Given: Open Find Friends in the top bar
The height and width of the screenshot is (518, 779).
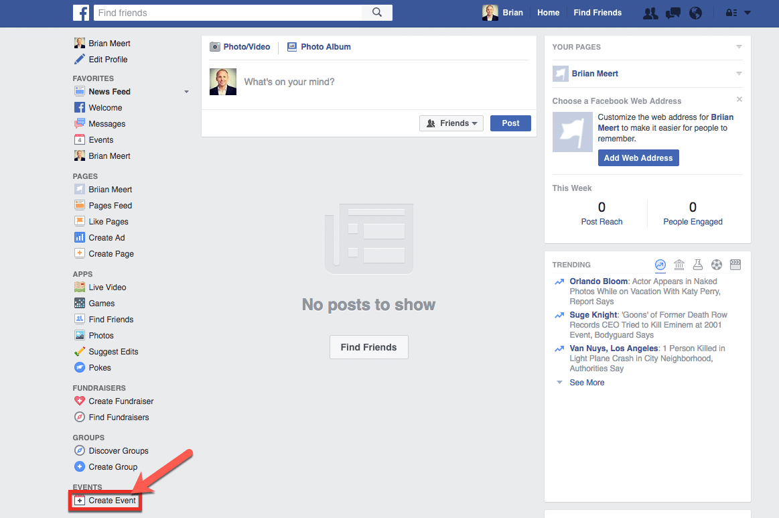Looking at the screenshot, I should coord(597,13).
